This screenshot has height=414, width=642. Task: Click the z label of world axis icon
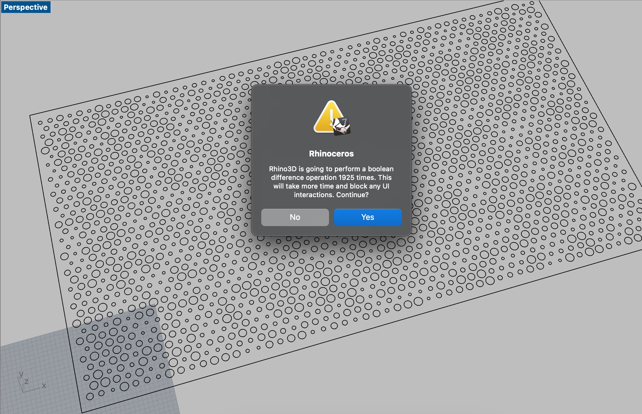tap(26, 382)
